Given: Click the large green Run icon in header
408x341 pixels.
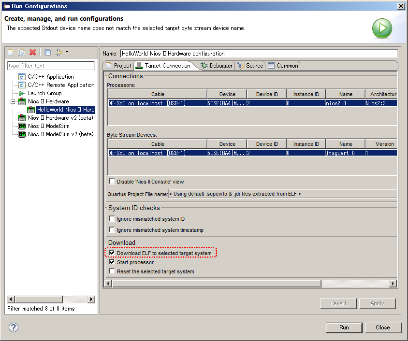Looking at the screenshot, I should coord(382,28).
